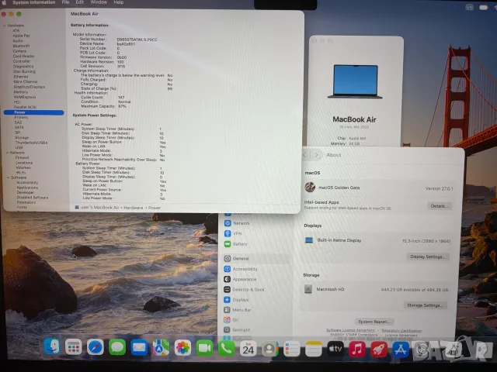The height and width of the screenshot is (372, 497).
Task: Open the File menu
Action: 65,2
